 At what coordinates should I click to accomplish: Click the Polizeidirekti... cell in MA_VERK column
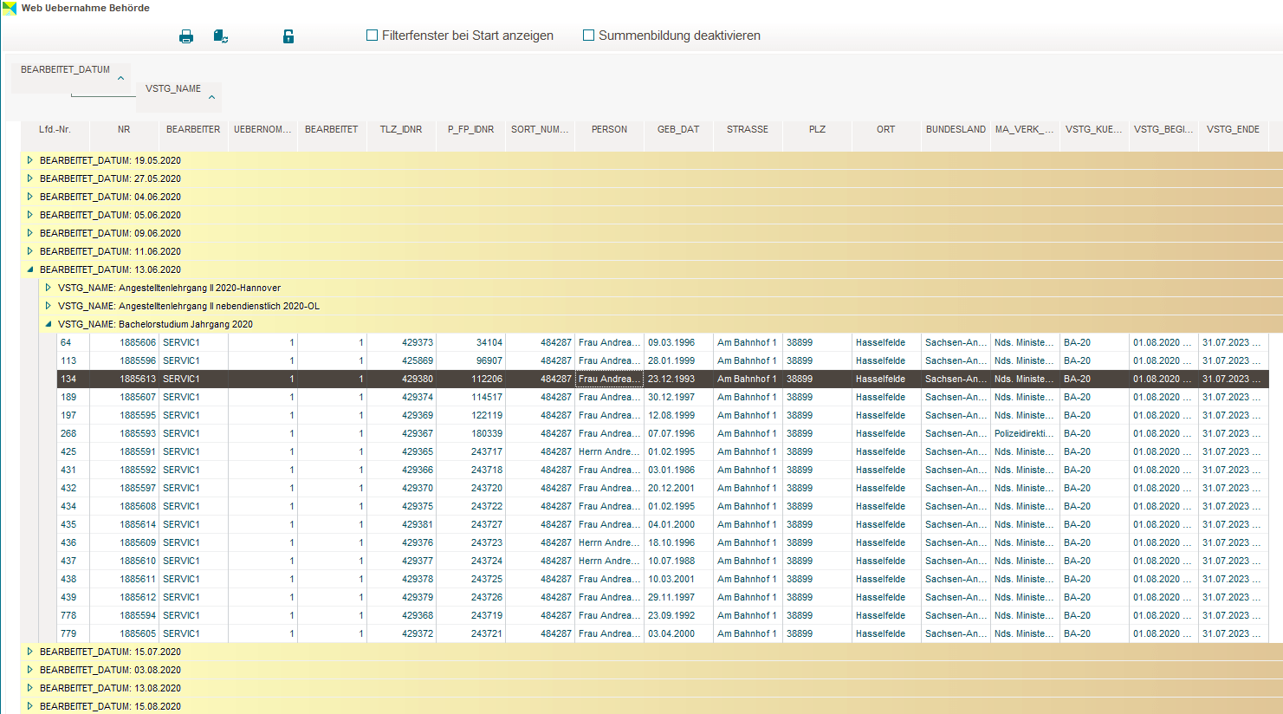tap(1023, 433)
